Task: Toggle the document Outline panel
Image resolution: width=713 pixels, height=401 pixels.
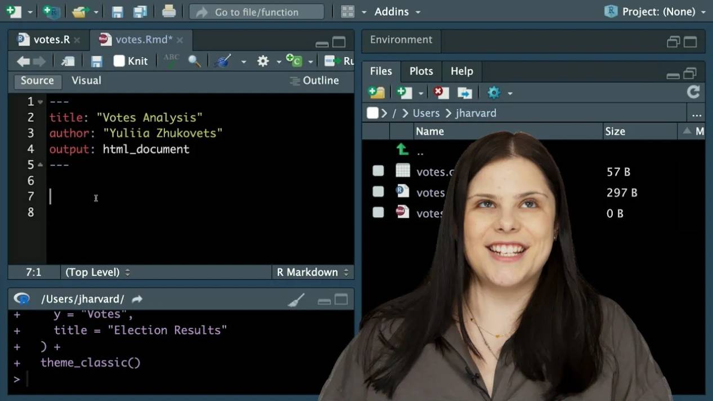Action: (315, 81)
